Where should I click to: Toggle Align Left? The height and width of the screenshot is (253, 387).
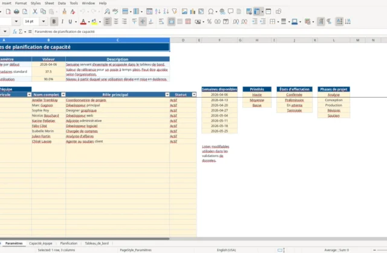tap(108, 22)
